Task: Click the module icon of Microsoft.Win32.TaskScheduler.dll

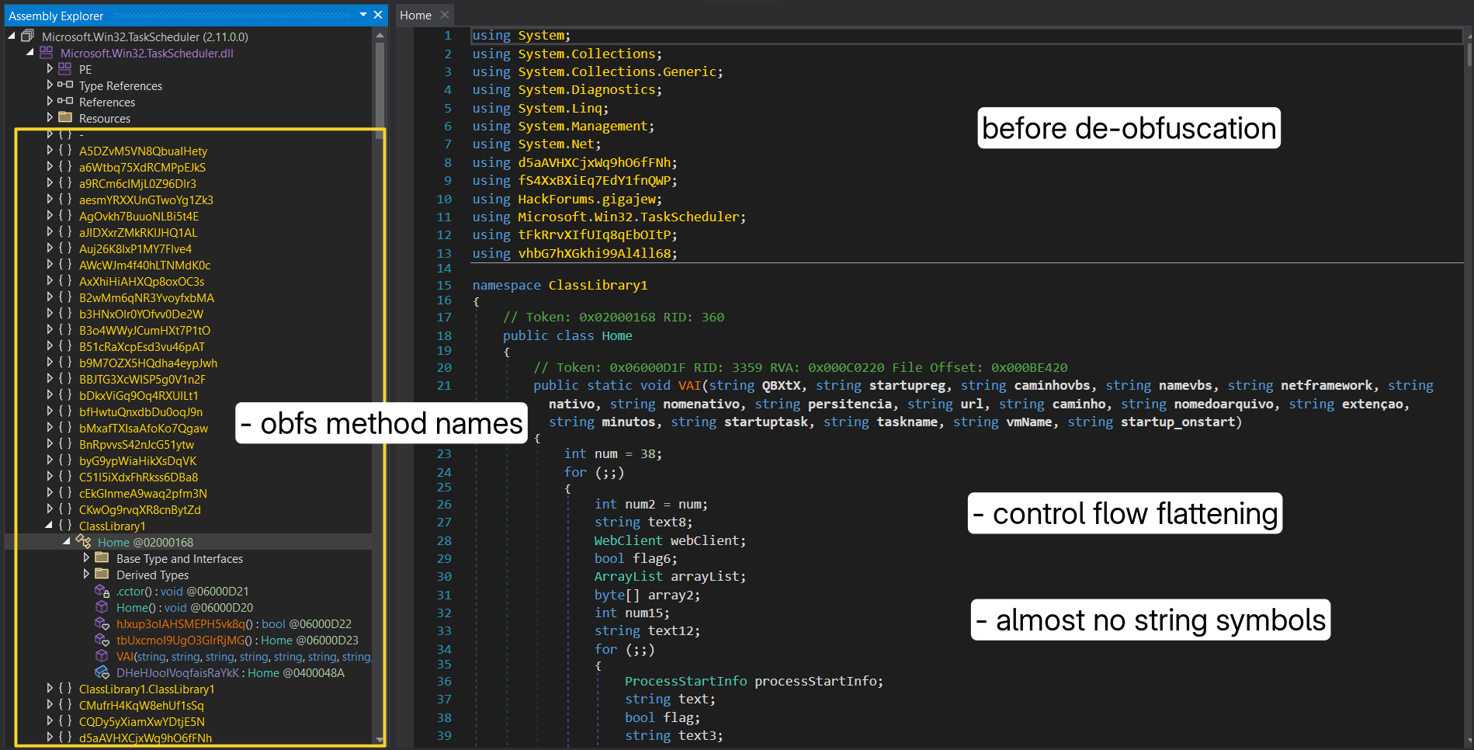Action: tap(47, 53)
